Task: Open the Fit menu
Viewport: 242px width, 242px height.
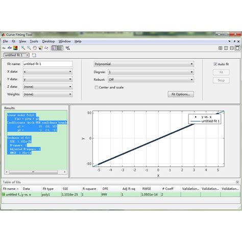Action: 13,41
